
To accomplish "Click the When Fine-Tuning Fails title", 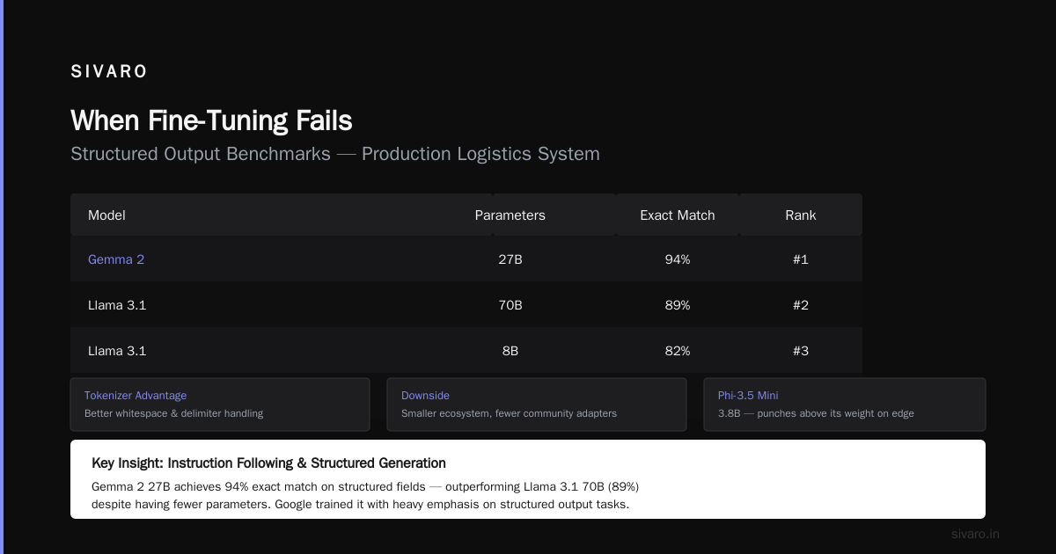I will point(211,120).
